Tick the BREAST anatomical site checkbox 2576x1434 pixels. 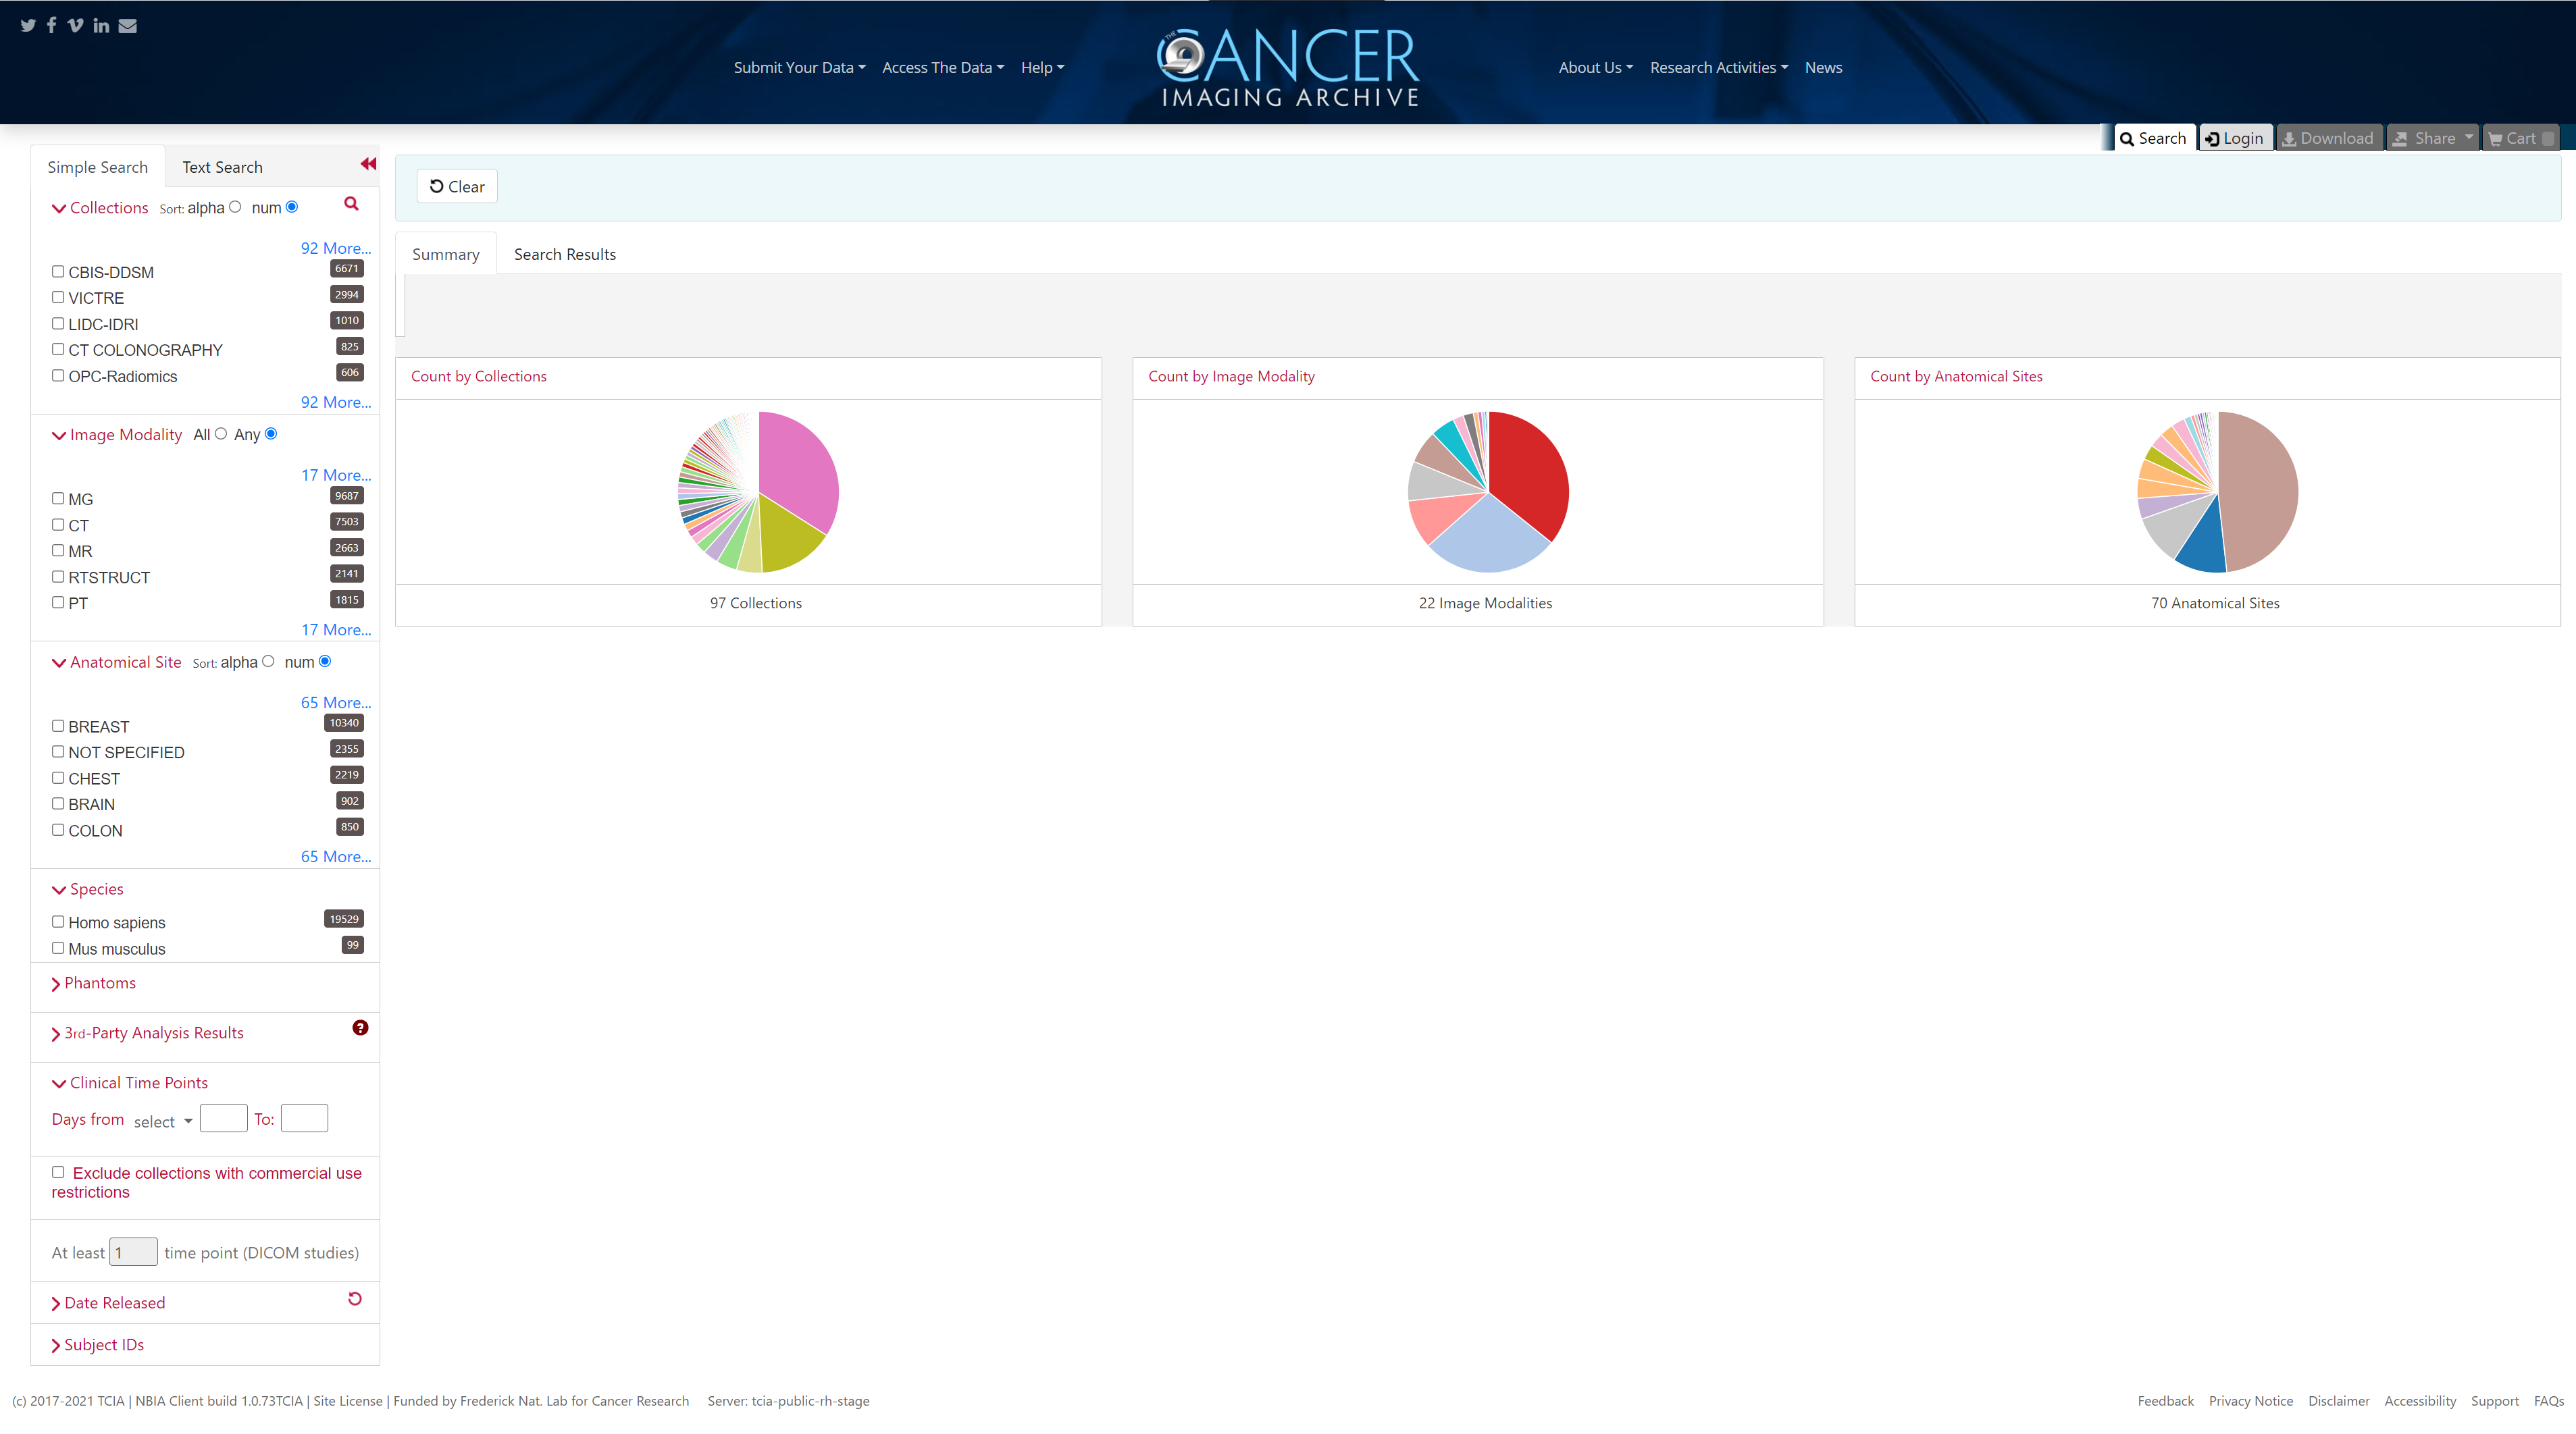58,726
